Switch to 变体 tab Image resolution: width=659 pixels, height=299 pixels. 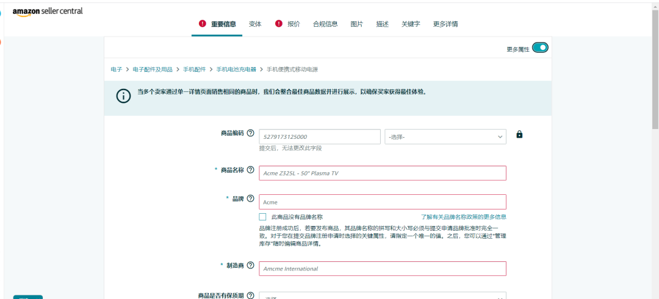point(255,24)
